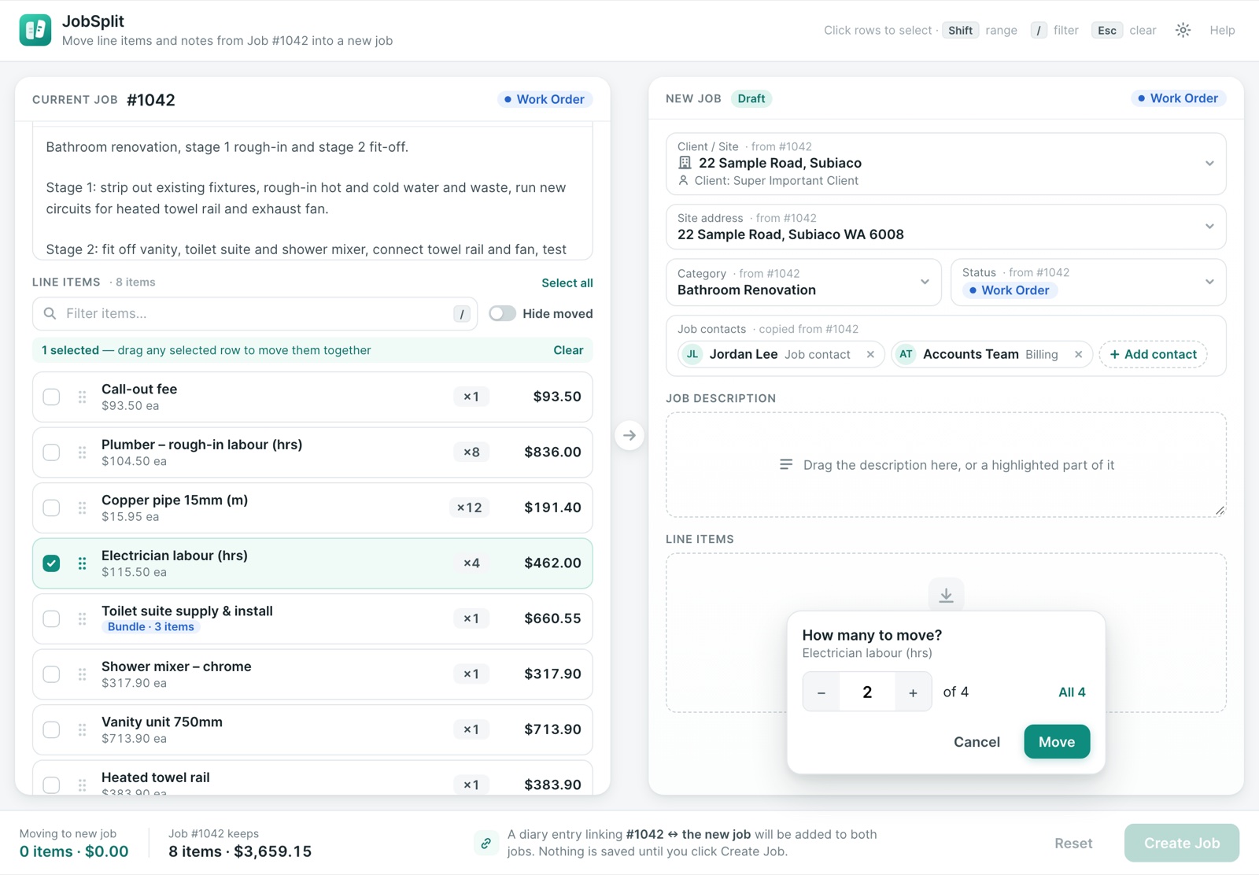Remove Accounts Team contact chip

coord(1078,355)
